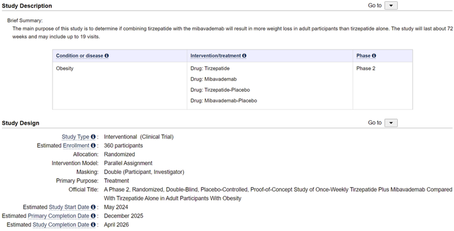Open the Phase column info icon

pyautogui.click(x=374, y=56)
